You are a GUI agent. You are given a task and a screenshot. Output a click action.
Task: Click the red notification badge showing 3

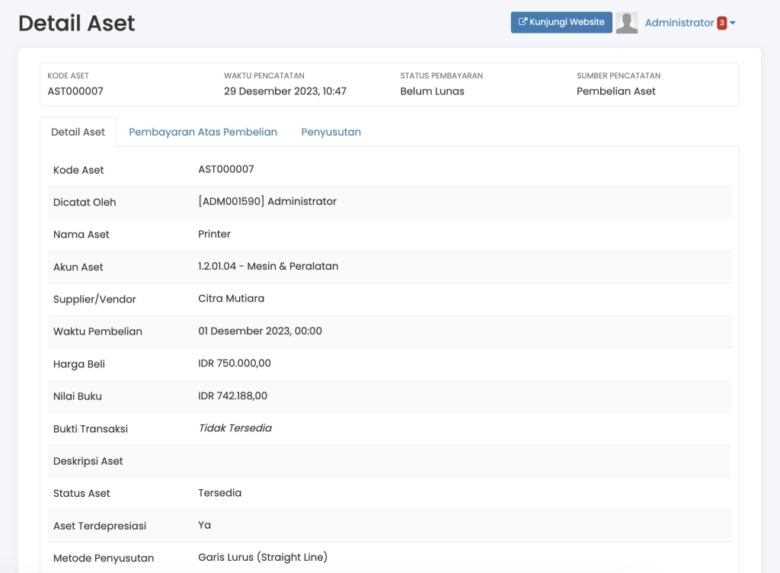722,22
